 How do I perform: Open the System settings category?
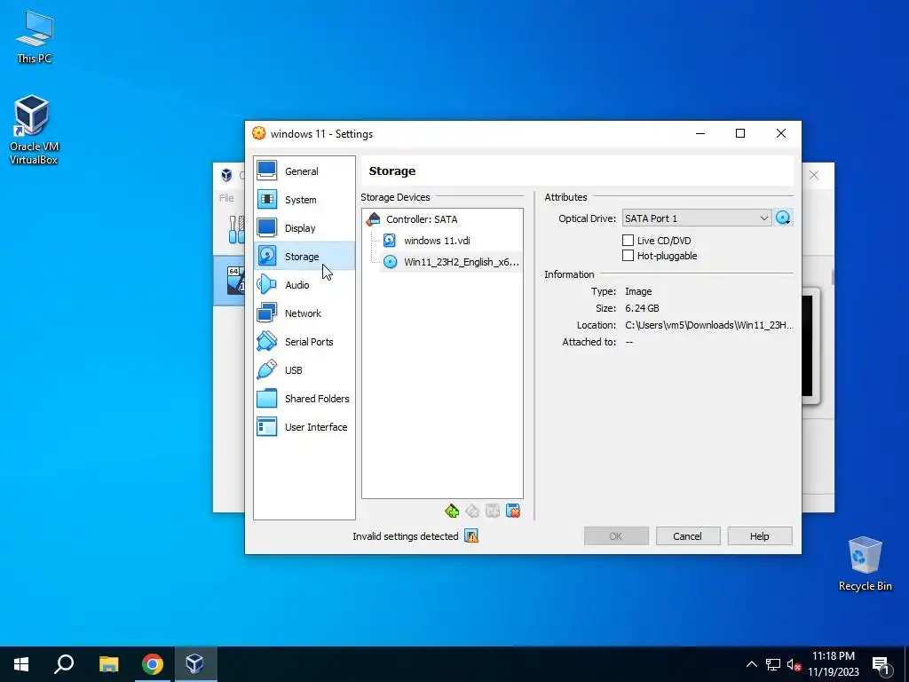coord(304,200)
